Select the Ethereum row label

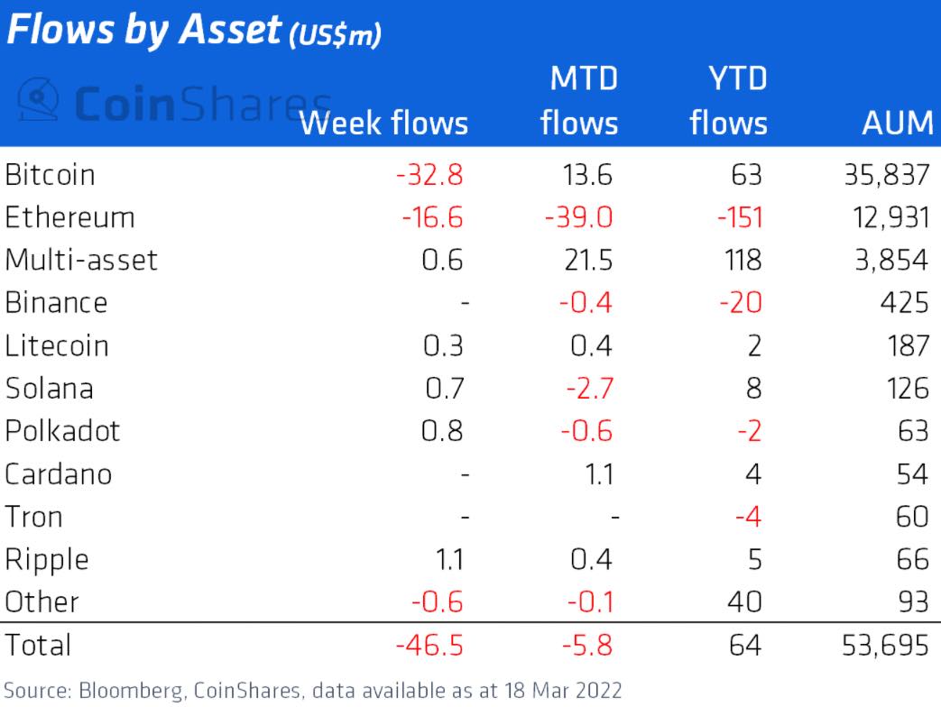69,217
